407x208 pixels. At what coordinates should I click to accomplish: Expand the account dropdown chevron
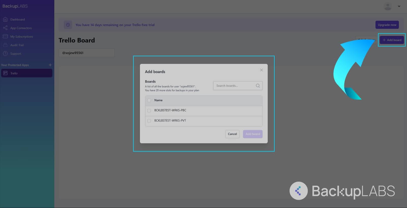(399, 6)
